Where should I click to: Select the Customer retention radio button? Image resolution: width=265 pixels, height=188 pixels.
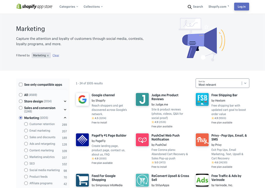pos(26,124)
